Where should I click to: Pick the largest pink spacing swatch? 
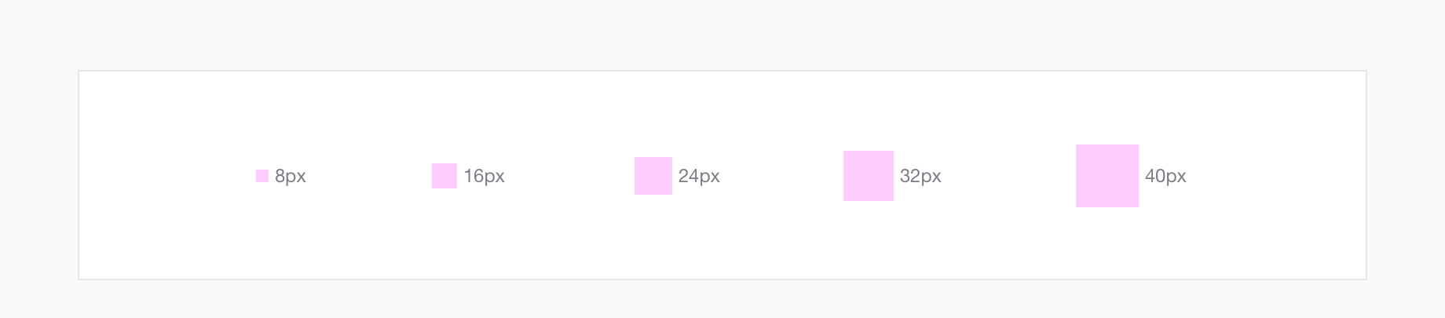[x=1107, y=176]
